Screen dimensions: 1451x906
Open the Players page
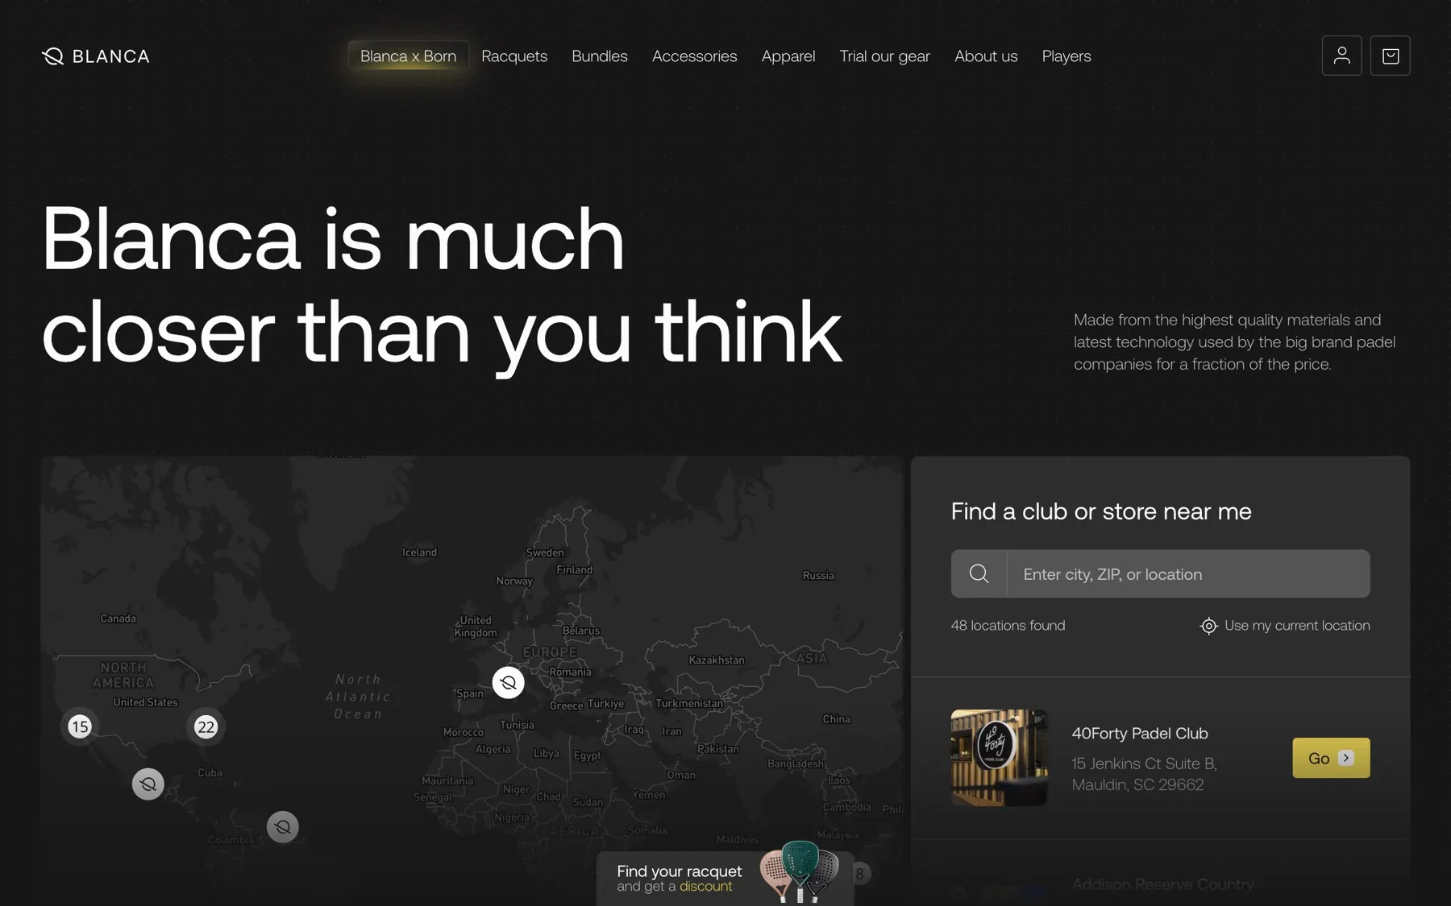click(x=1066, y=56)
